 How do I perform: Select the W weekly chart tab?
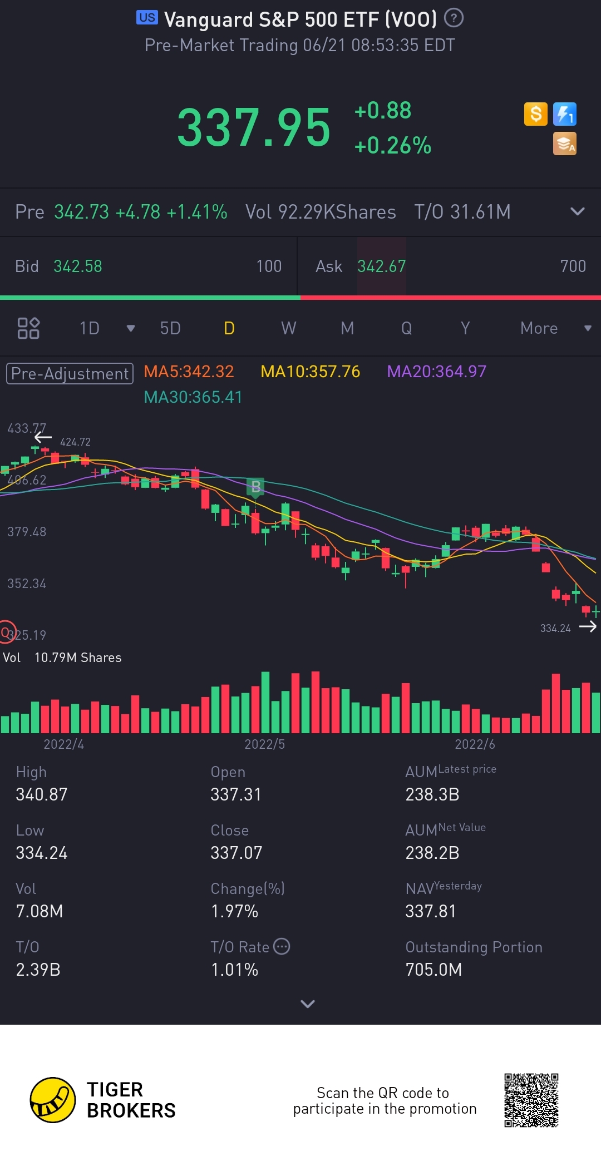pos(288,328)
